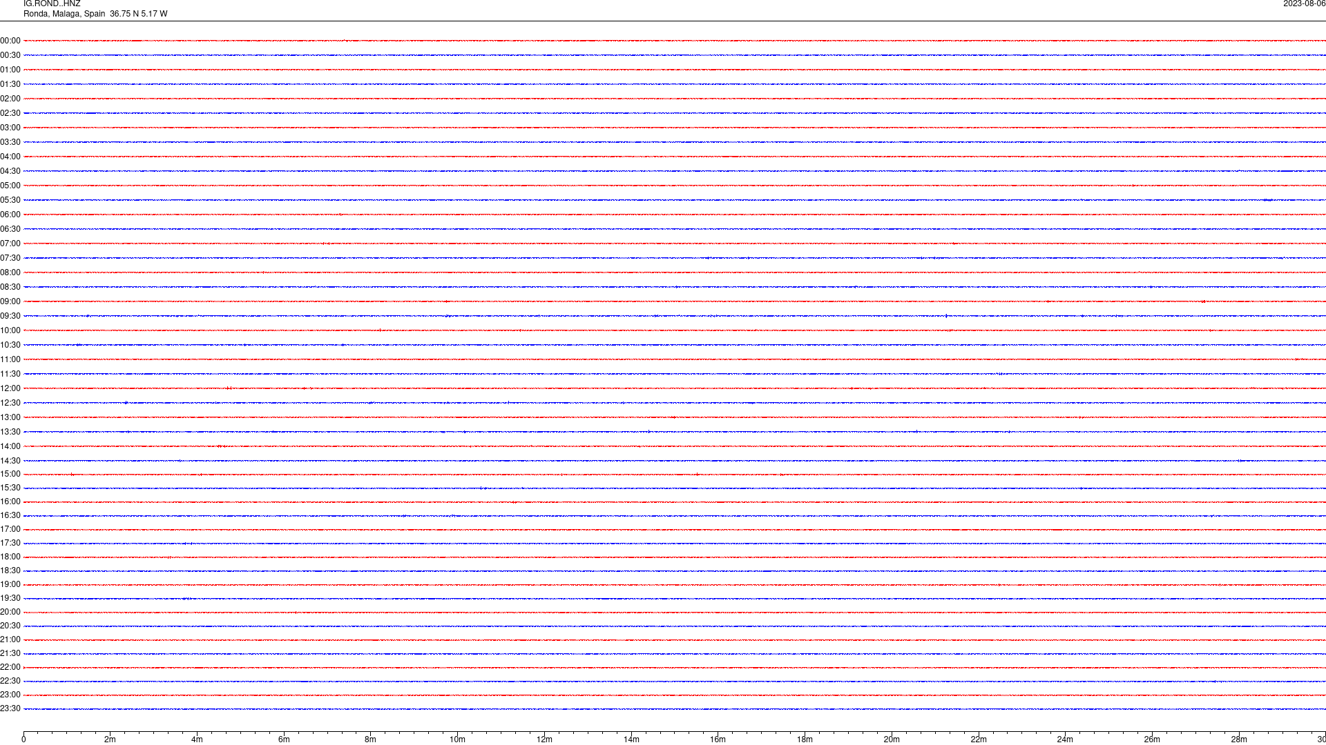Select the 03:30 time row label
1326x745 pixels.
click(10, 142)
